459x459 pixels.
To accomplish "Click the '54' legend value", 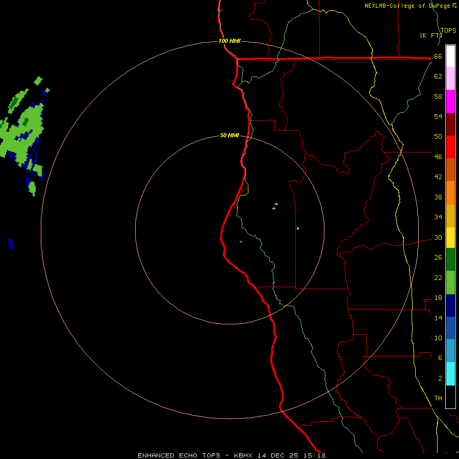I will (438, 116).
